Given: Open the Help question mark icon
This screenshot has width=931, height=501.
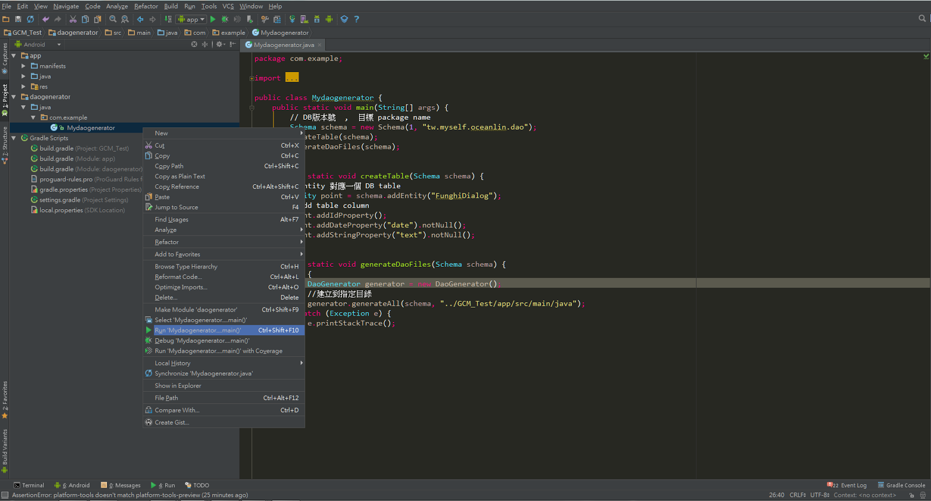Looking at the screenshot, I should click(x=357, y=19).
